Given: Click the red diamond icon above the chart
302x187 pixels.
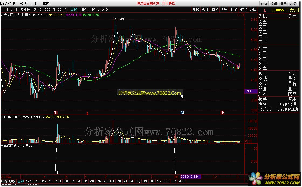Looking at the screenshot, I should (x=238, y=15).
